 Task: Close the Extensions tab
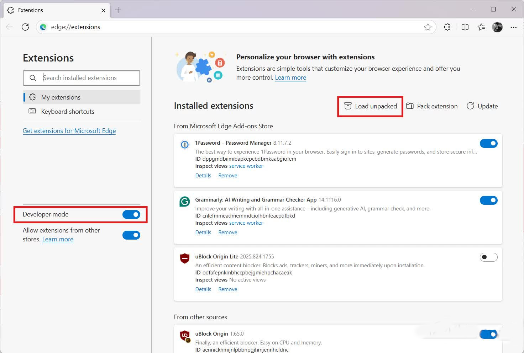[103, 10]
